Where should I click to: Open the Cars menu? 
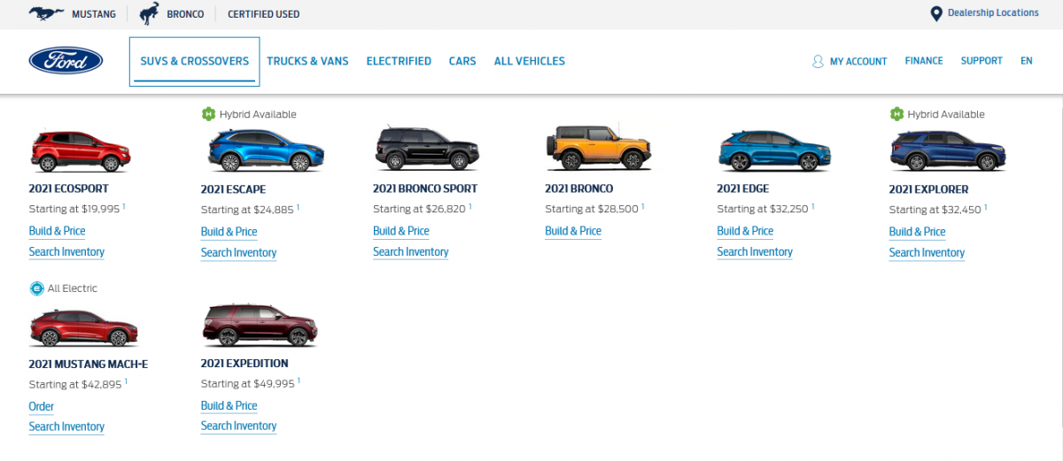pyautogui.click(x=462, y=61)
